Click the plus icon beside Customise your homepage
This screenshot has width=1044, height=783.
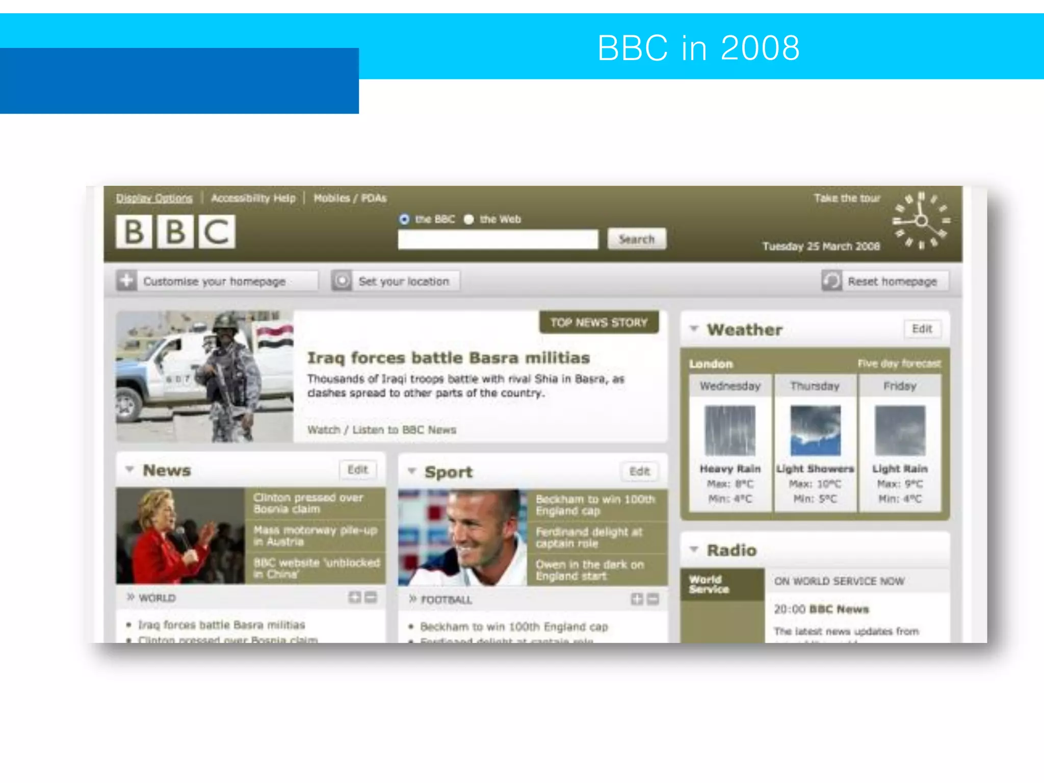pyautogui.click(x=126, y=280)
